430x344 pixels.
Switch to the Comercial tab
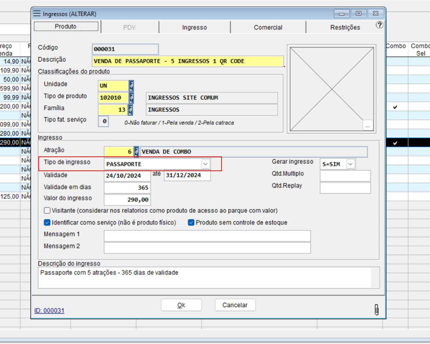(268, 28)
